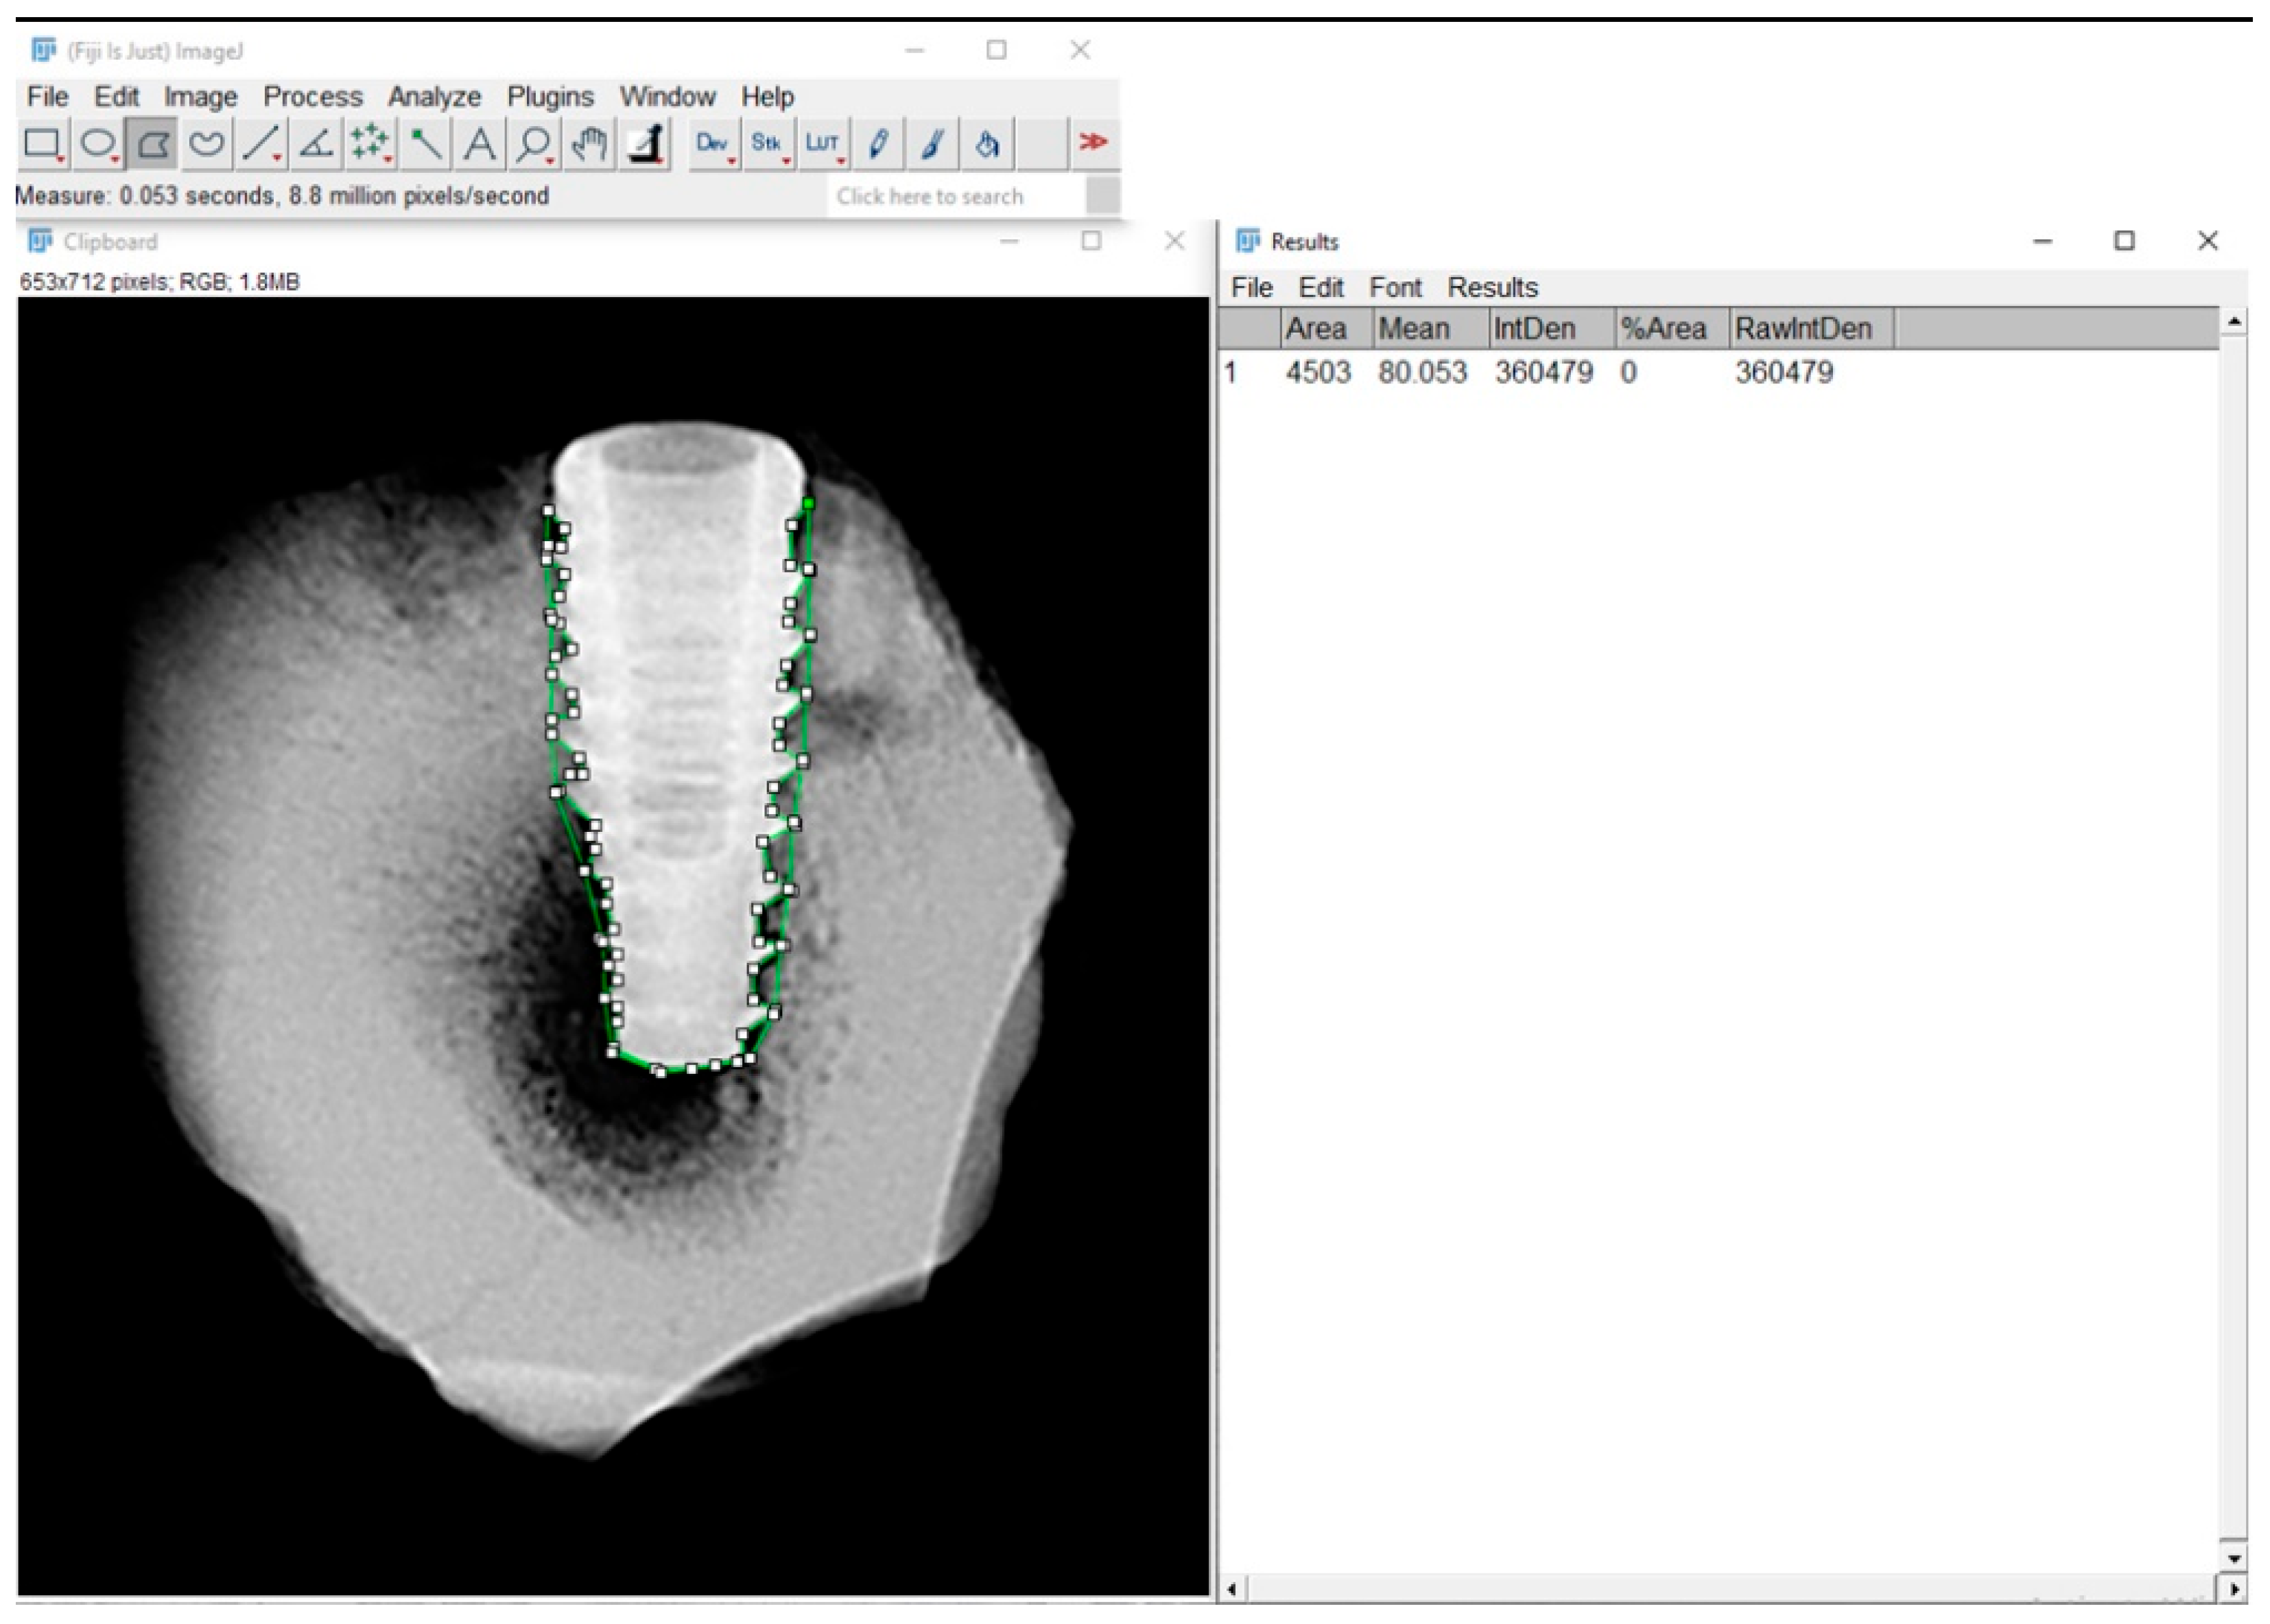Click the Results table scroll-down arrow
This screenshot has height=1624, width=2270.
[x=2235, y=1558]
